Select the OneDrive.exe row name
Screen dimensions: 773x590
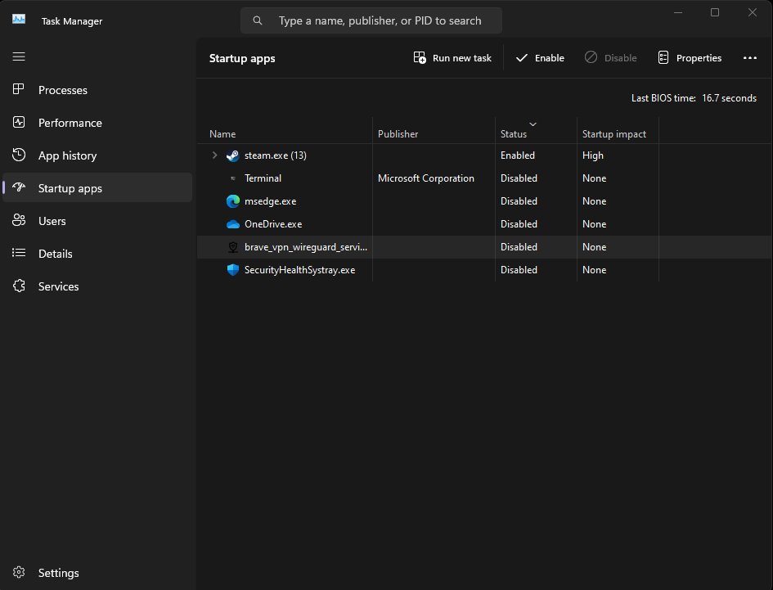tap(273, 224)
